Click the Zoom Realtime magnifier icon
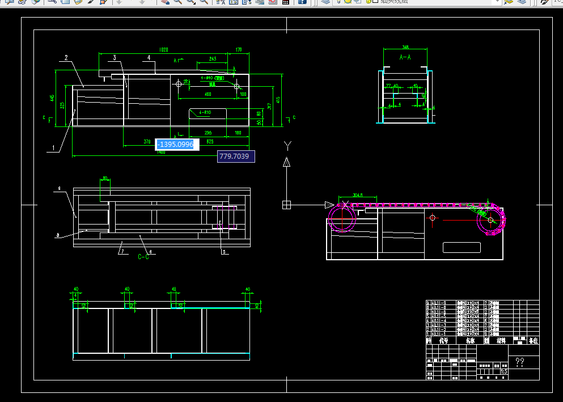 177,2
